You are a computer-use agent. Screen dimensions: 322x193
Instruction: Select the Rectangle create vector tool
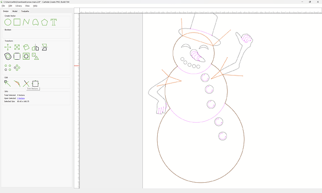coord(17,22)
